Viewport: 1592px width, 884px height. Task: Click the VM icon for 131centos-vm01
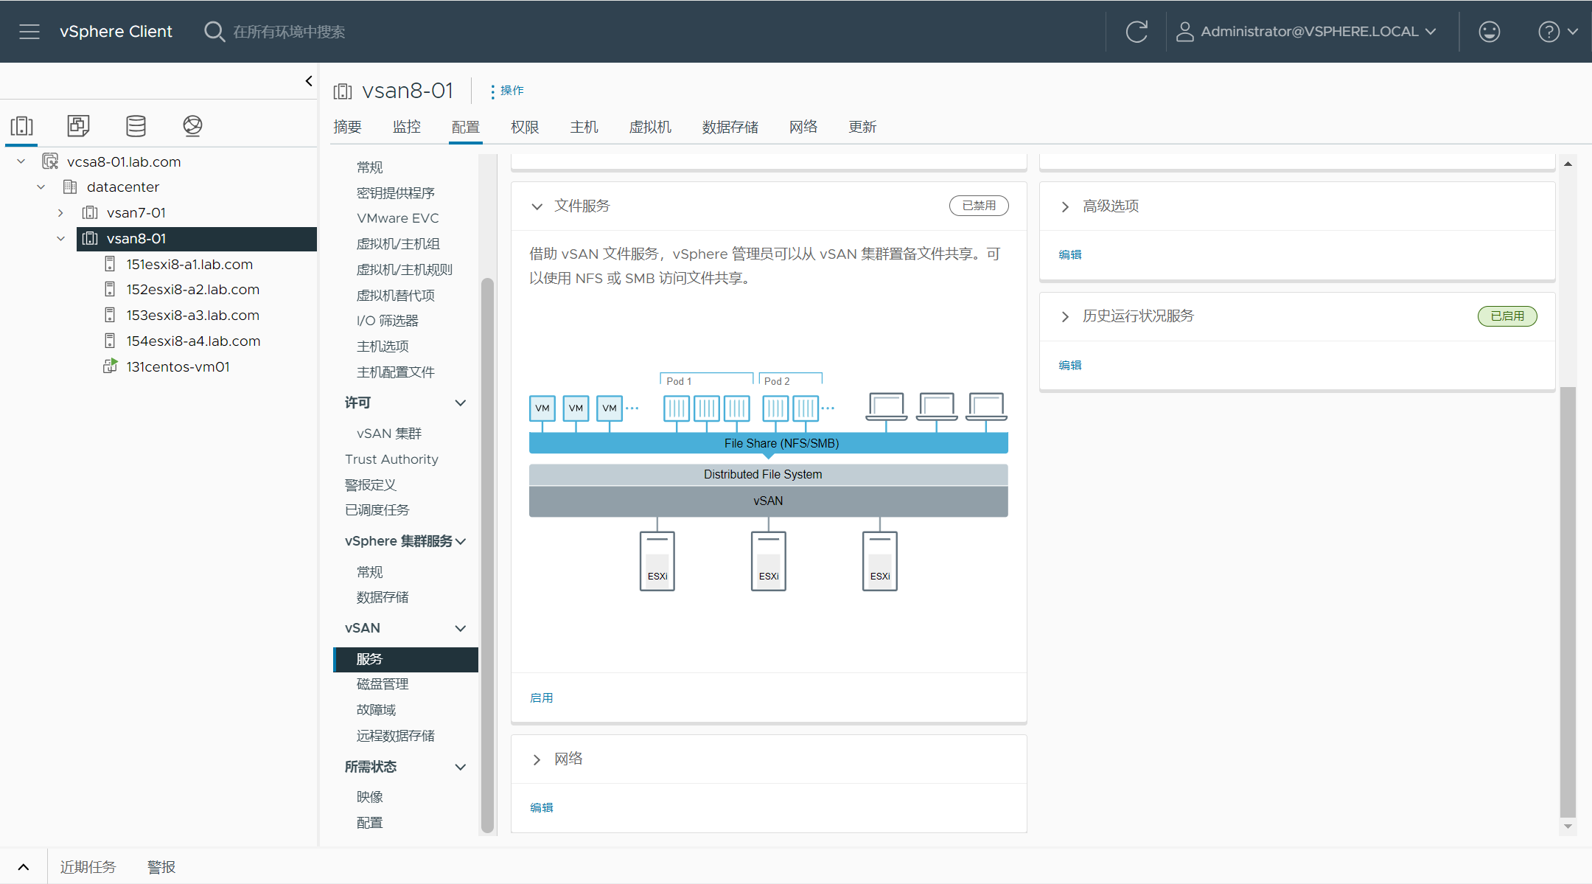click(x=110, y=366)
